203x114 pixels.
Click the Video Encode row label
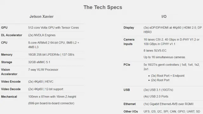tap(11, 81)
